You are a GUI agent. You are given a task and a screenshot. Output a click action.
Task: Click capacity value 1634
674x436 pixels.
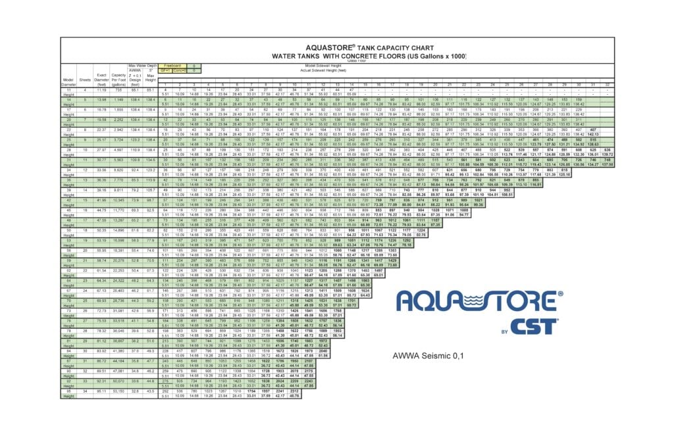click(365, 291)
